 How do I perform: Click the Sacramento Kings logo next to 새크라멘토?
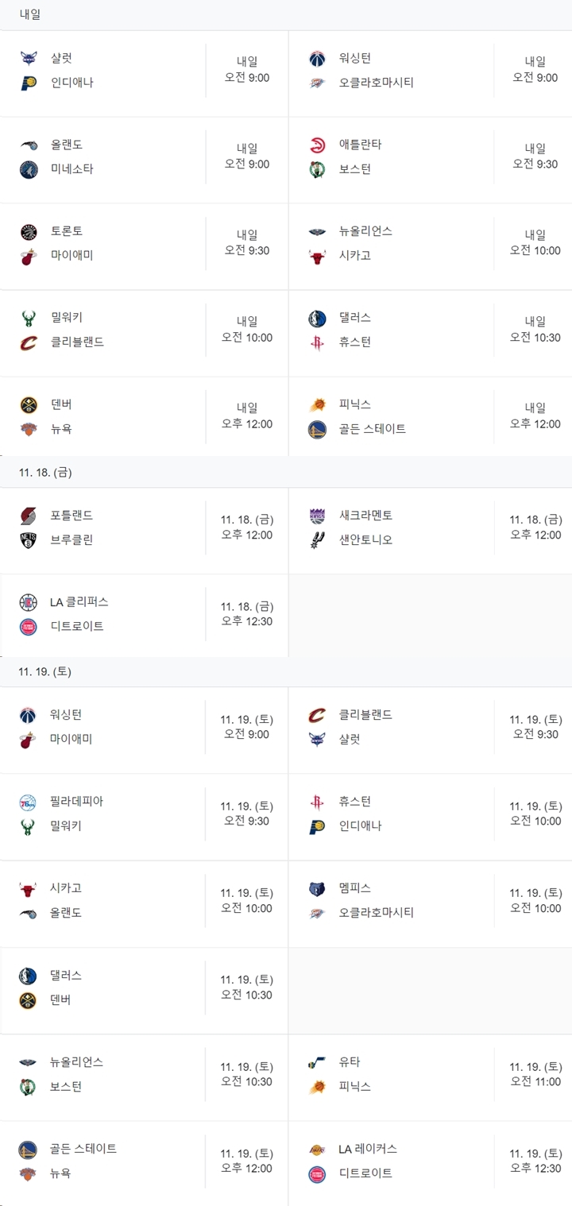coord(317,516)
